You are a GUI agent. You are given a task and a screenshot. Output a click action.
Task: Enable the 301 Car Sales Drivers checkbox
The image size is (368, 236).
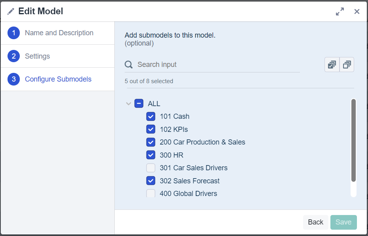click(150, 168)
